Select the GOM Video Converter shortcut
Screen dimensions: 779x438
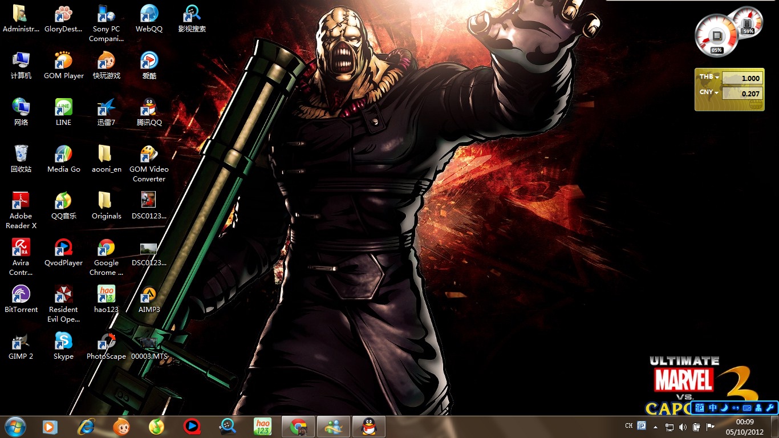[x=149, y=164]
